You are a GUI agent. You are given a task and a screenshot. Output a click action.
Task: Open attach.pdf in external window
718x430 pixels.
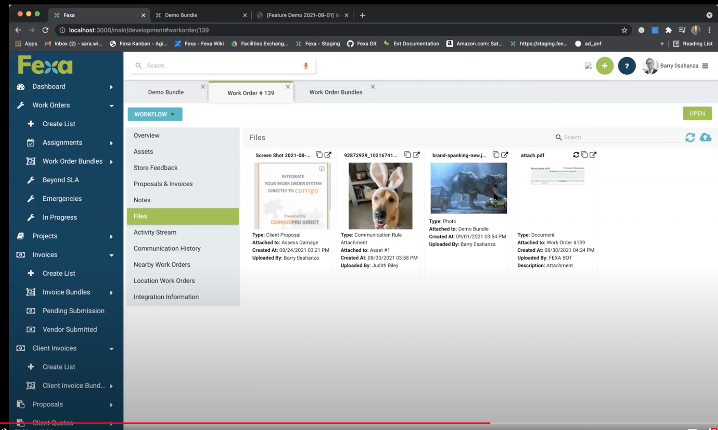coord(593,155)
